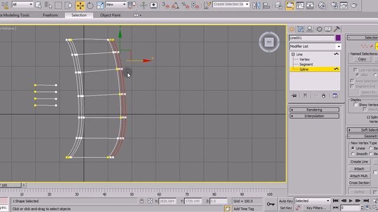This screenshot has height=212, width=378.
Task: Switch to the Display command panel
Action: (x=328, y=29)
